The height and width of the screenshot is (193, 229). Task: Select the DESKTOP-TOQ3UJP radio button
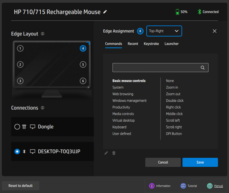[x=17, y=152]
